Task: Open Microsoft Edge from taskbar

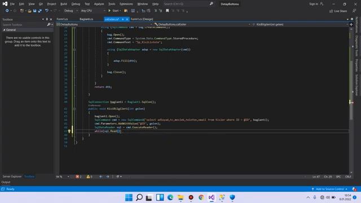Action: pyautogui.click(x=170, y=197)
